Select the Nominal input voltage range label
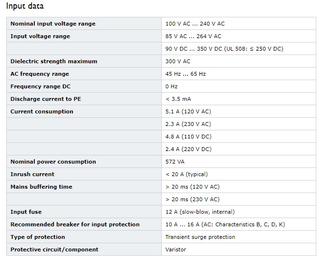 point(53,24)
